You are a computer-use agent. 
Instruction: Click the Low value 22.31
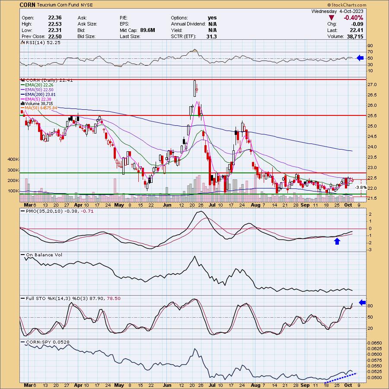point(55,30)
